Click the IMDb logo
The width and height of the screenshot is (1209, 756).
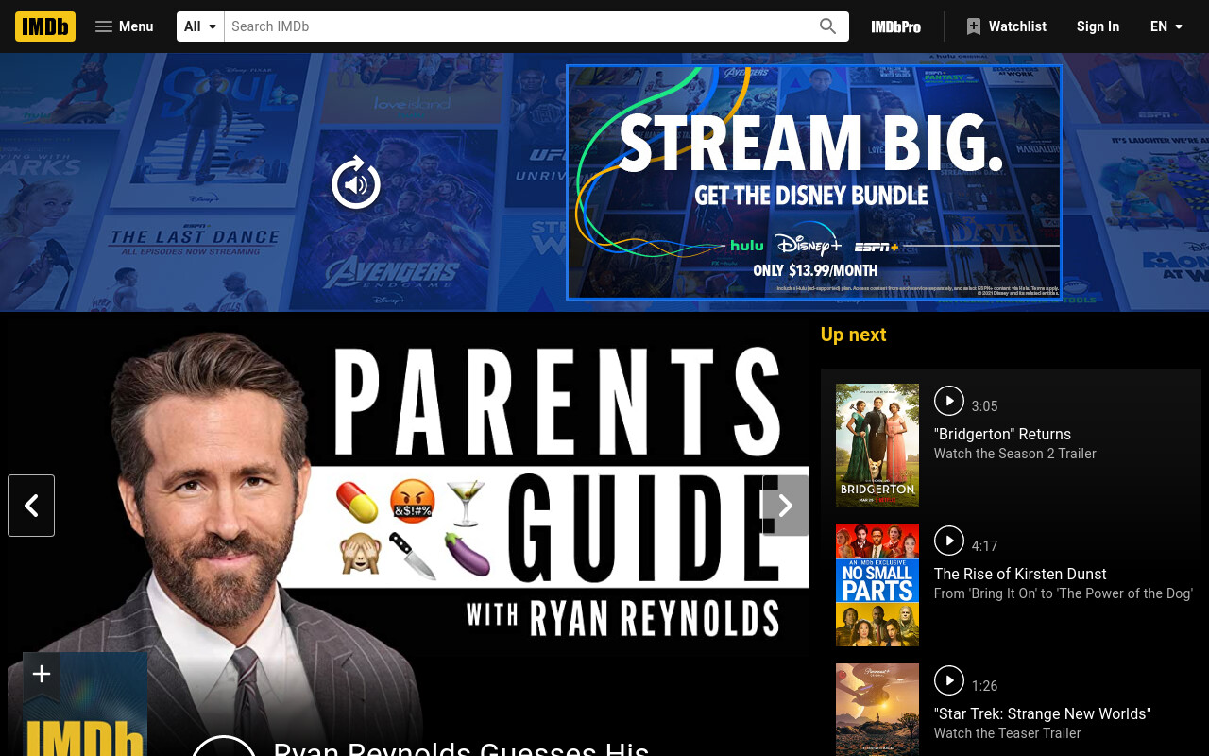point(45,26)
